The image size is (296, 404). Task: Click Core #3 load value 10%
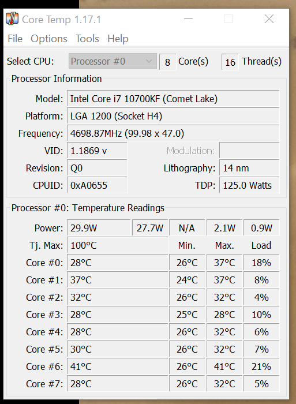261,315
